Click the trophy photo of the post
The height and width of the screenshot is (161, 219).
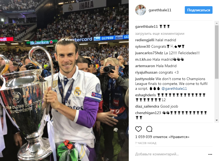[64, 80]
